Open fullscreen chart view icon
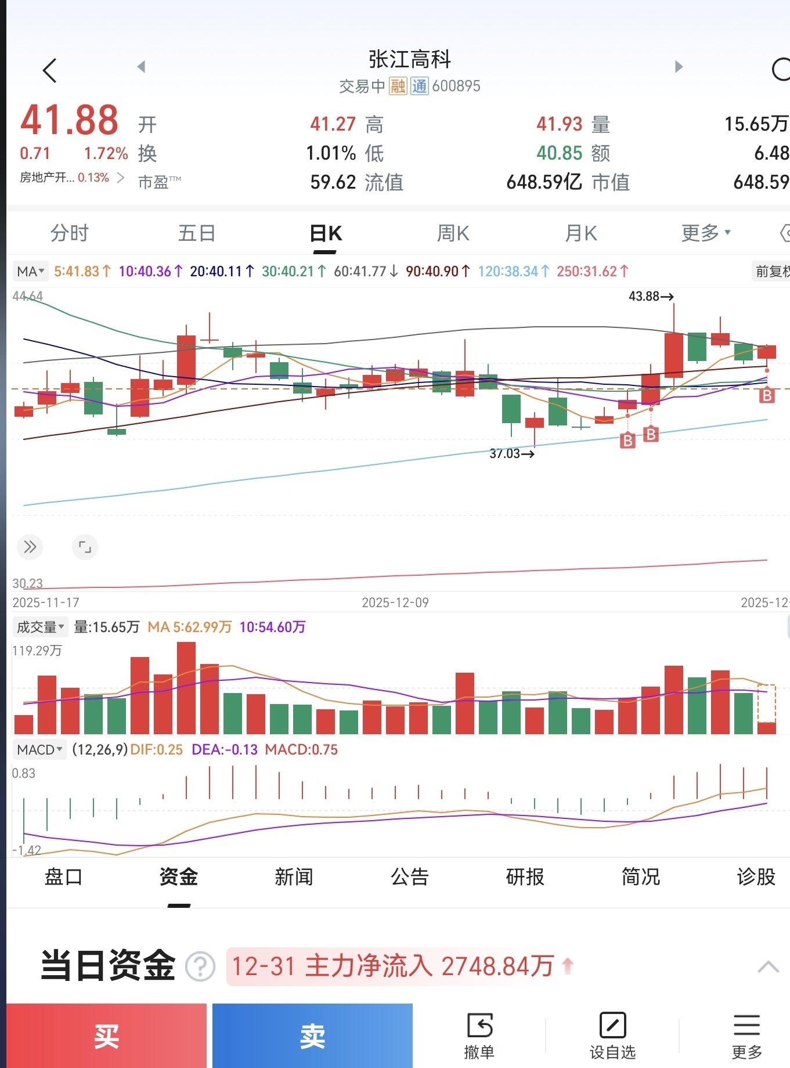Image resolution: width=790 pixels, height=1068 pixels. point(85,547)
